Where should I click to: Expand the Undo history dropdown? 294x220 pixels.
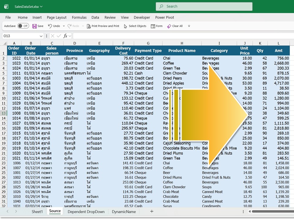click(64, 26)
